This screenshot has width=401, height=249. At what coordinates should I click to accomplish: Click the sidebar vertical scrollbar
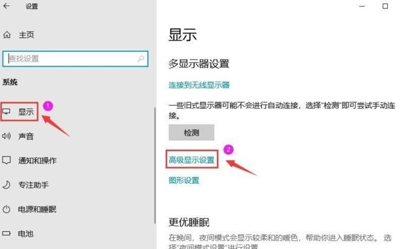tap(155, 166)
